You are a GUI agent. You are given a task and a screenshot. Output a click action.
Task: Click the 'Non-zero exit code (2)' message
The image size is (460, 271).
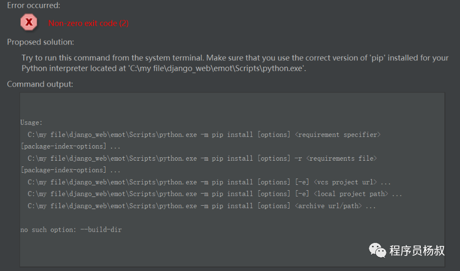tap(89, 23)
